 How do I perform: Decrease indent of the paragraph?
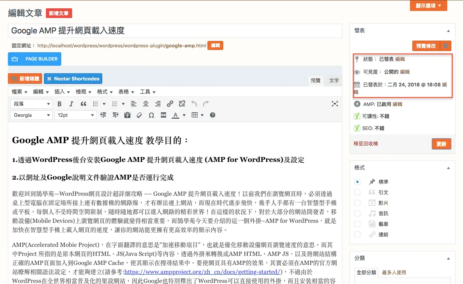pos(103,115)
